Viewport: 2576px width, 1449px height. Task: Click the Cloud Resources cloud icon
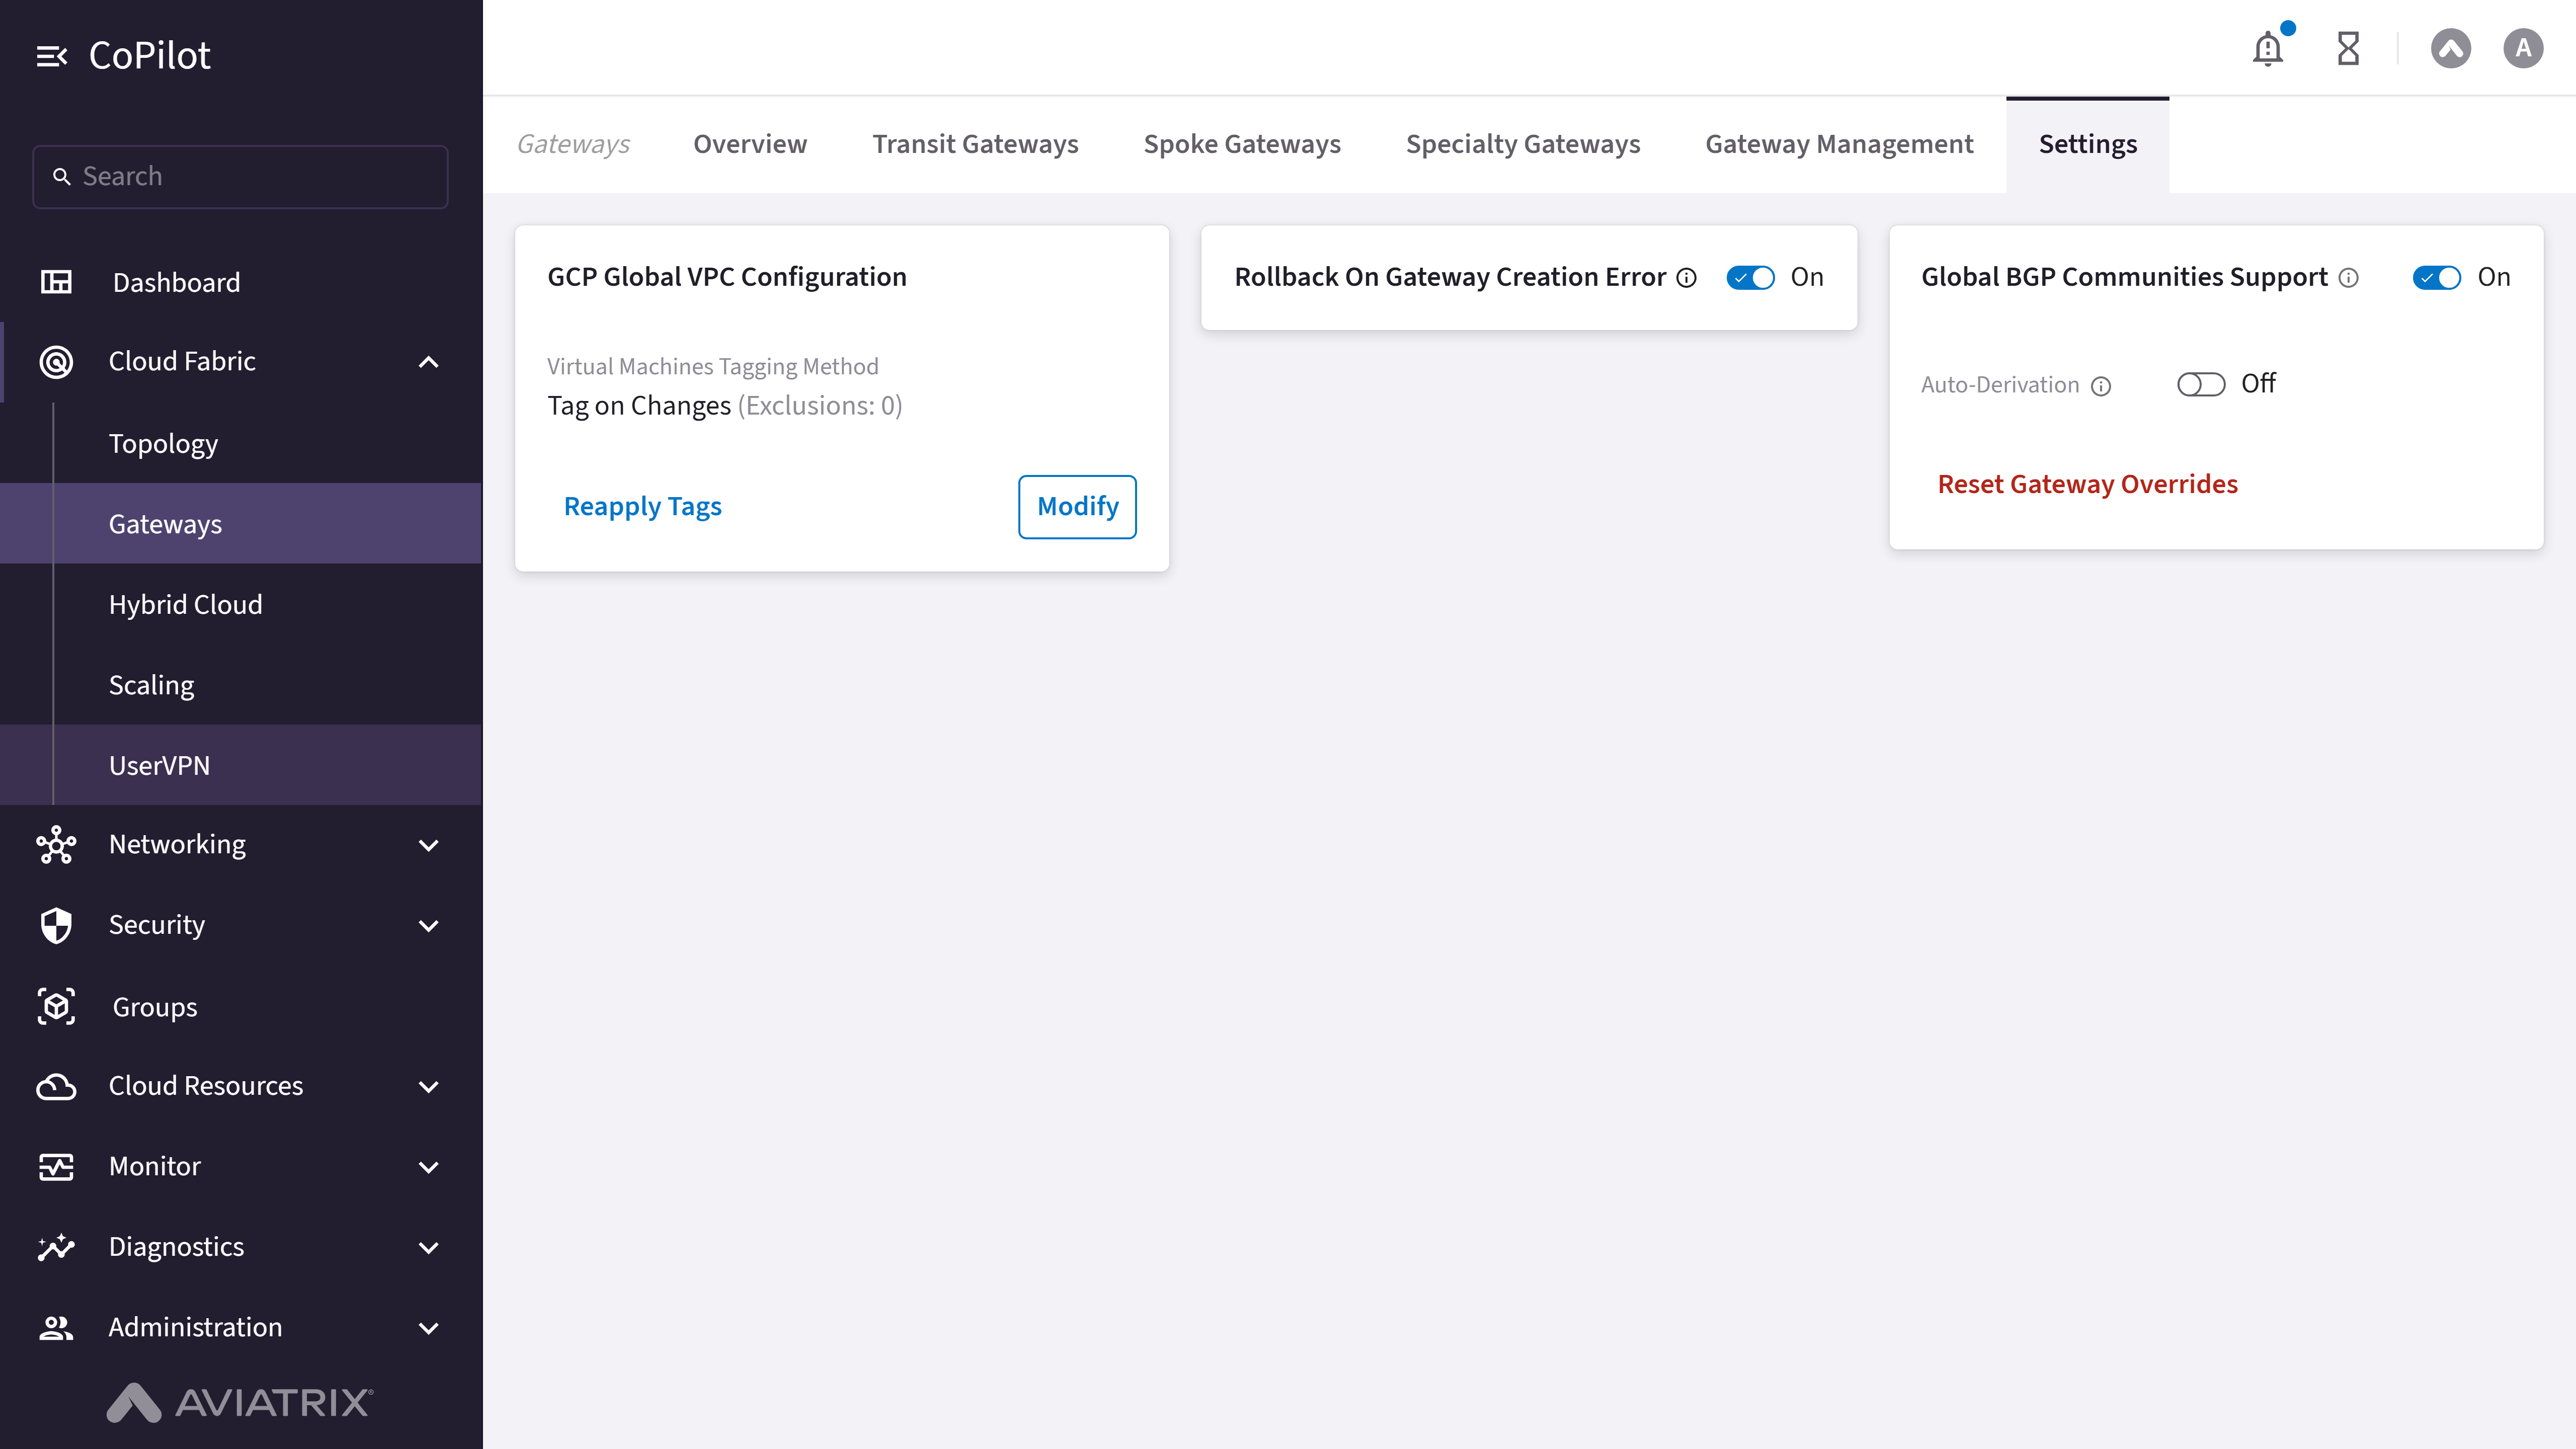[x=56, y=1086]
